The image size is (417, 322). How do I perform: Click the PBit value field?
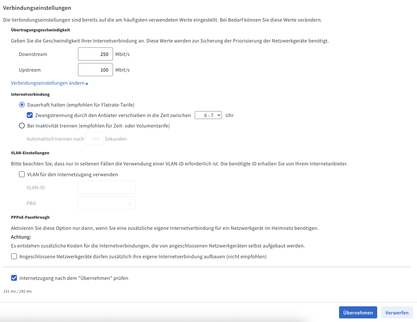[106, 203]
